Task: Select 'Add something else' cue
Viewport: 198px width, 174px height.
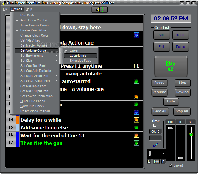Action: point(74,128)
